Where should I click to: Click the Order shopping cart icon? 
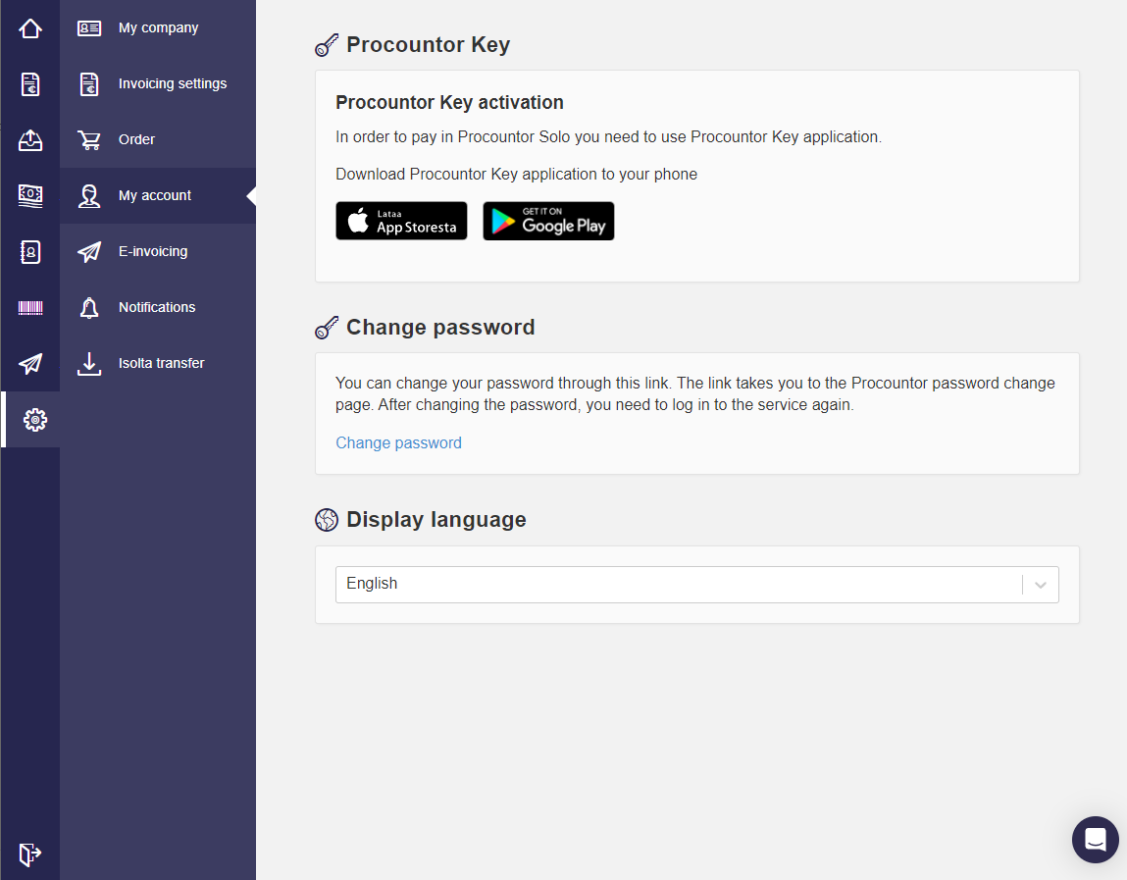[x=89, y=139]
